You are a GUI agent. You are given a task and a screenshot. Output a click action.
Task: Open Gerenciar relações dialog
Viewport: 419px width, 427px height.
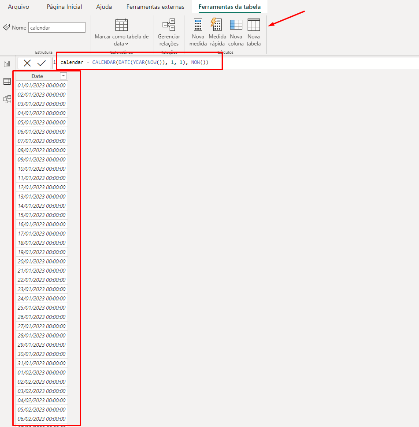(169, 32)
